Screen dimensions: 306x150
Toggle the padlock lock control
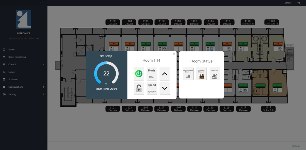[138, 89]
